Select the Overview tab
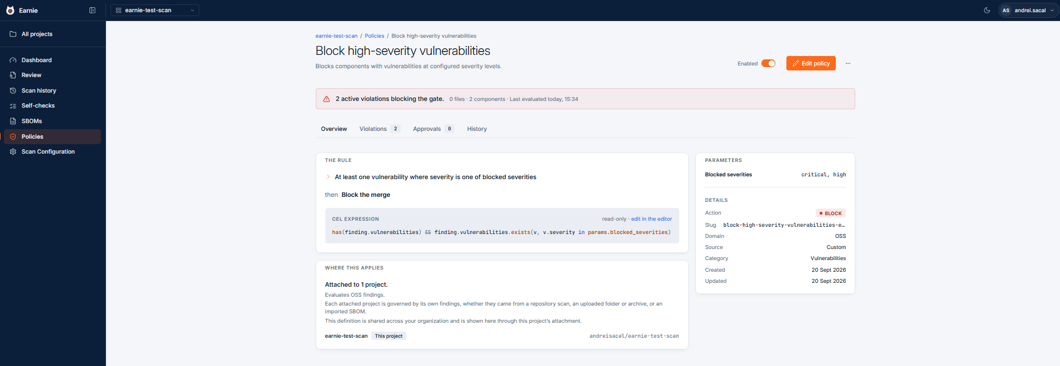This screenshot has height=366, width=1060. point(334,129)
